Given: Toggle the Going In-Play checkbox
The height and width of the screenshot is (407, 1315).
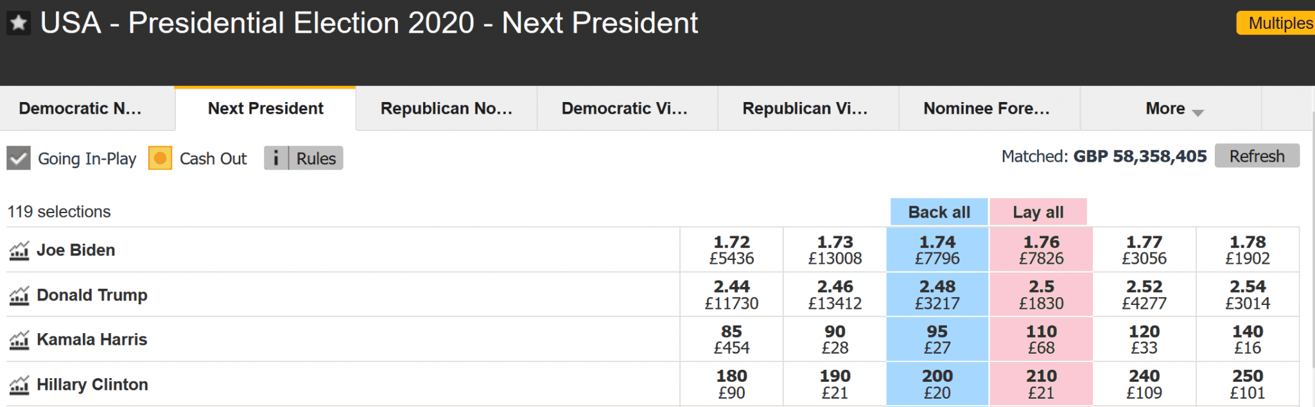Looking at the screenshot, I should point(19,158).
